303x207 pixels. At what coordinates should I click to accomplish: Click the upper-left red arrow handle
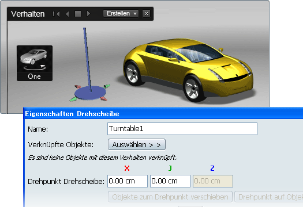[x=78, y=87]
